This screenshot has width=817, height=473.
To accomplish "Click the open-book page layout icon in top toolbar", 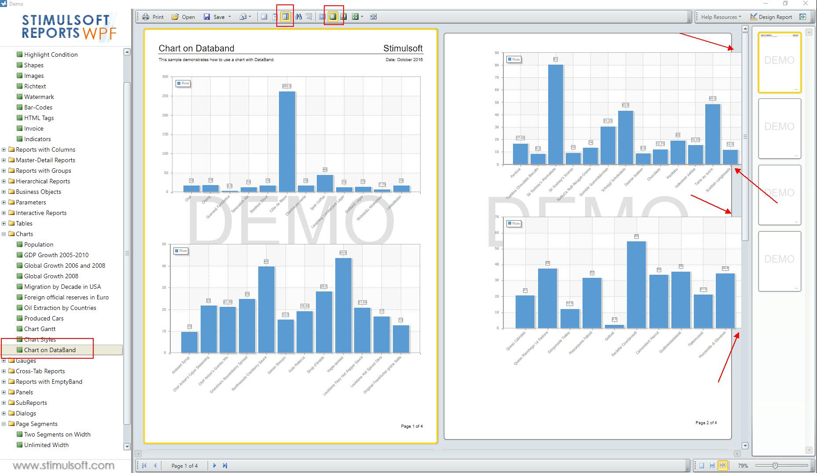I will [x=344, y=17].
